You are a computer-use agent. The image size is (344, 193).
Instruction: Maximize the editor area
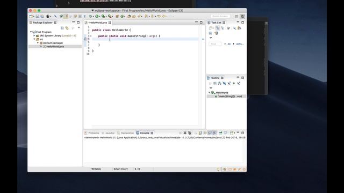tap(201, 23)
